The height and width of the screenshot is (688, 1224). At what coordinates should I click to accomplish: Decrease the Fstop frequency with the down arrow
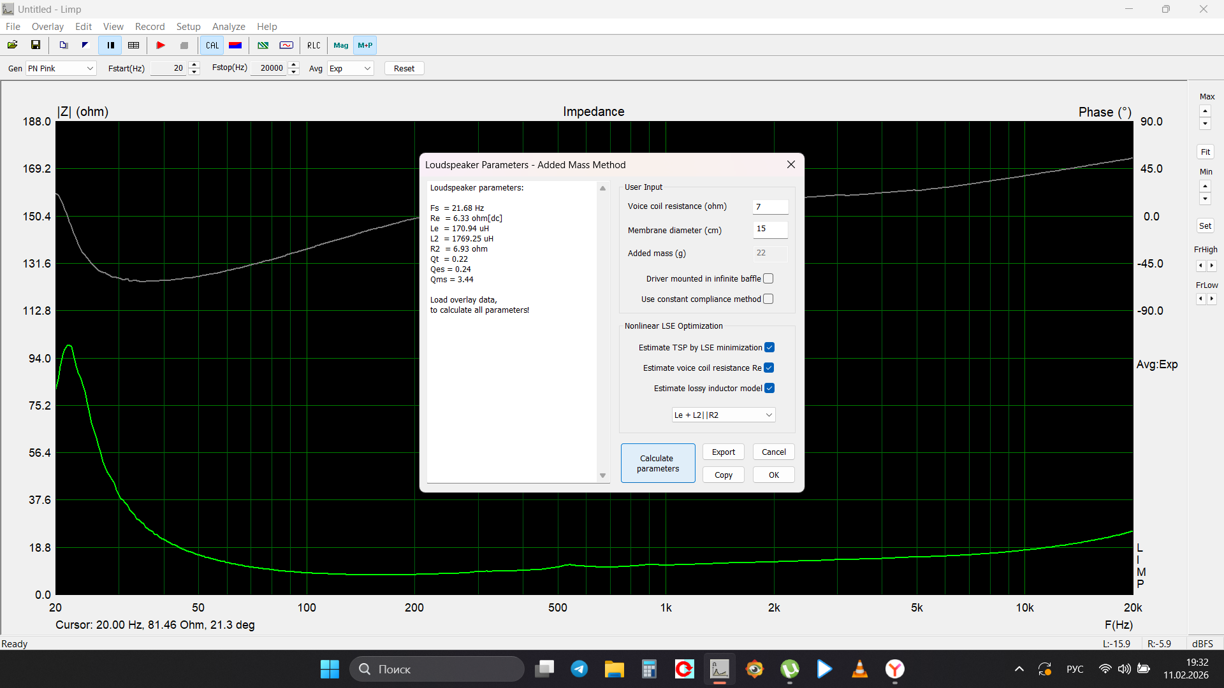coord(294,72)
